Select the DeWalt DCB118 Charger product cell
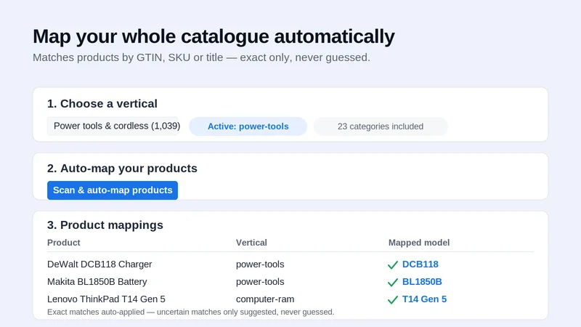The image size is (581, 327). coord(99,265)
